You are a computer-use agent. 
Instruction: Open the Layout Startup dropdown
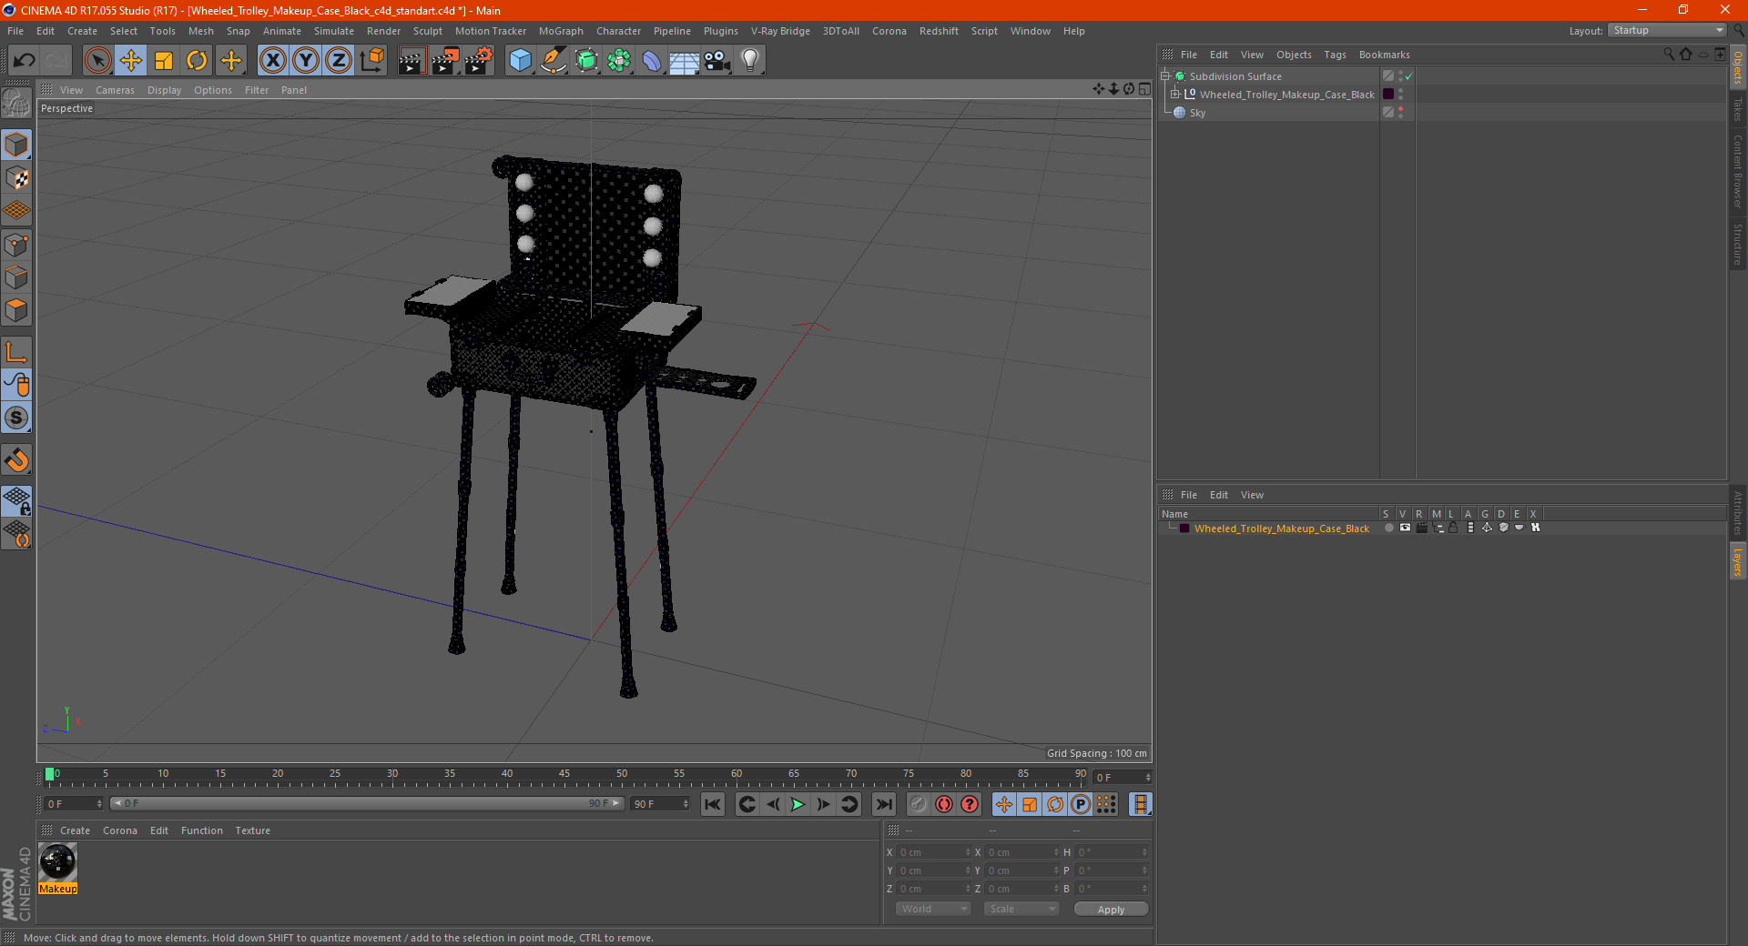(x=1668, y=31)
